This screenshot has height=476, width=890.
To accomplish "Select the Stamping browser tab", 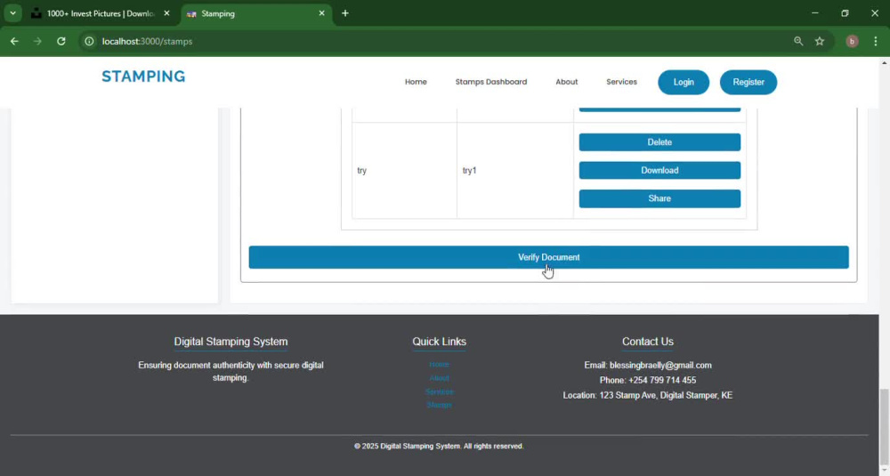I will [257, 13].
